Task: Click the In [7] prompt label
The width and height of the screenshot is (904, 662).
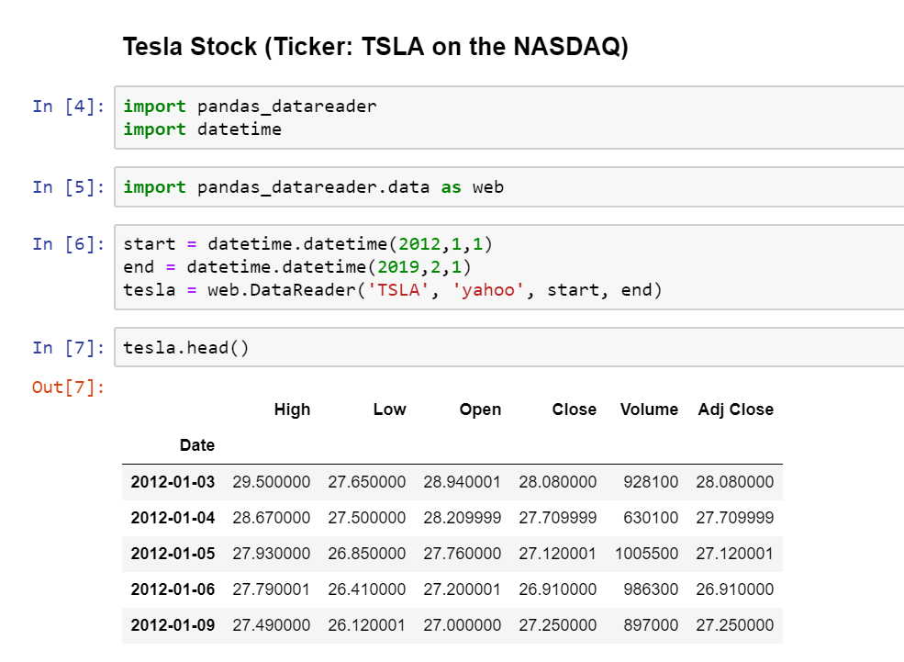Action: [x=69, y=347]
